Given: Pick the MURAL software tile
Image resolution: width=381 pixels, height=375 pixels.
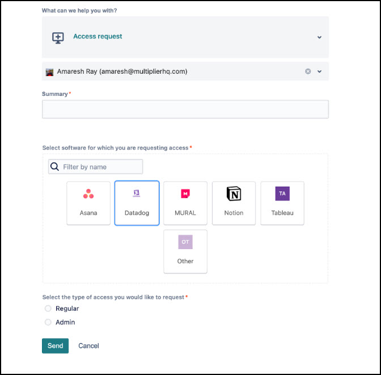Looking at the screenshot, I should [x=185, y=203].
